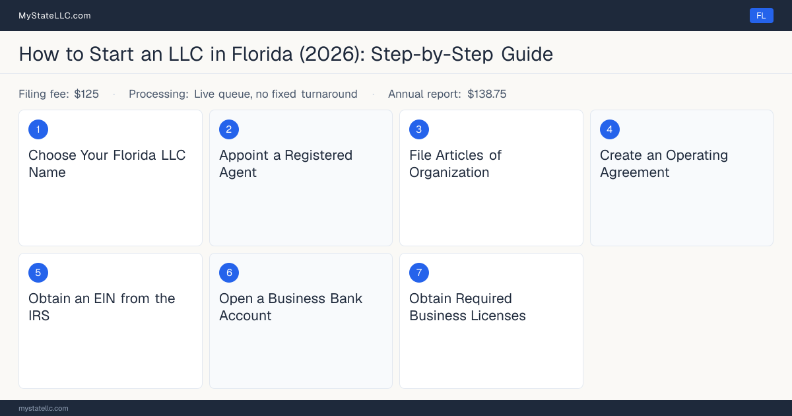Open 'Choose Your Florida LLC Name' card

click(110, 178)
